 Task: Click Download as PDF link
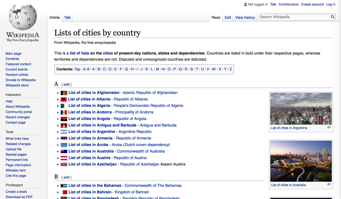(19, 197)
